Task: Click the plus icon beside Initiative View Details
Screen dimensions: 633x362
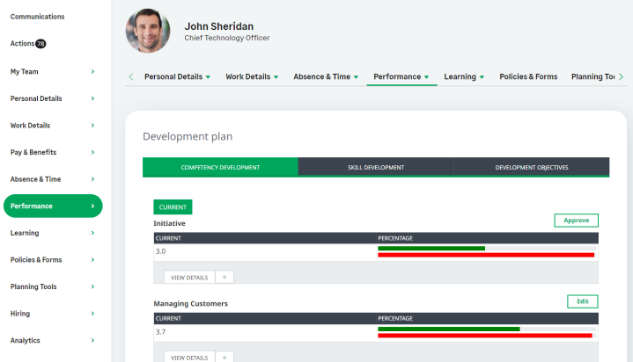Action: [224, 277]
